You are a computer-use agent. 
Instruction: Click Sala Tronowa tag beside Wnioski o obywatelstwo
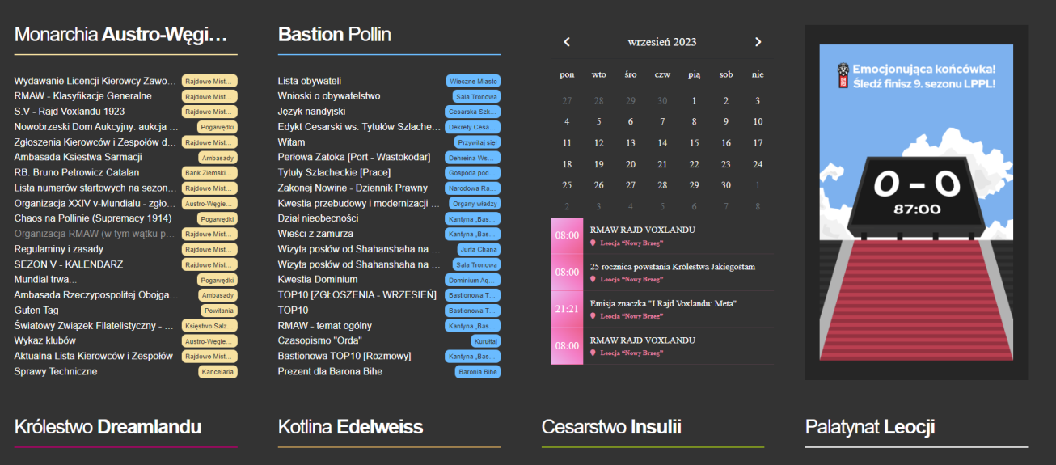[476, 96]
